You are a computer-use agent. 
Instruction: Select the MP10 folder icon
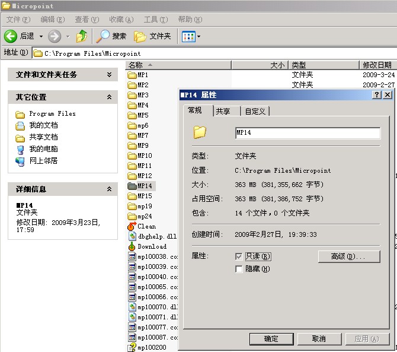(x=132, y=156)
